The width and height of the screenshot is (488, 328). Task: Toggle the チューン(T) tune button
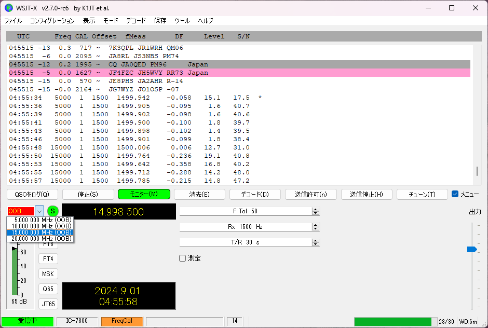422,195
